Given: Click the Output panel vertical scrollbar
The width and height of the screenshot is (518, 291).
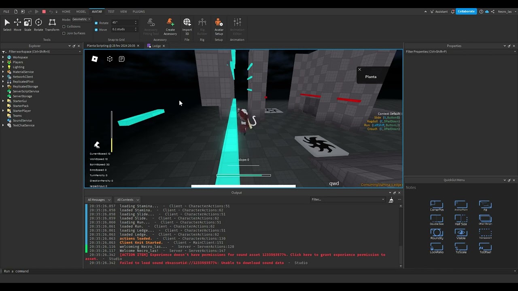Looking at the screenshot, I should [401, 236].
